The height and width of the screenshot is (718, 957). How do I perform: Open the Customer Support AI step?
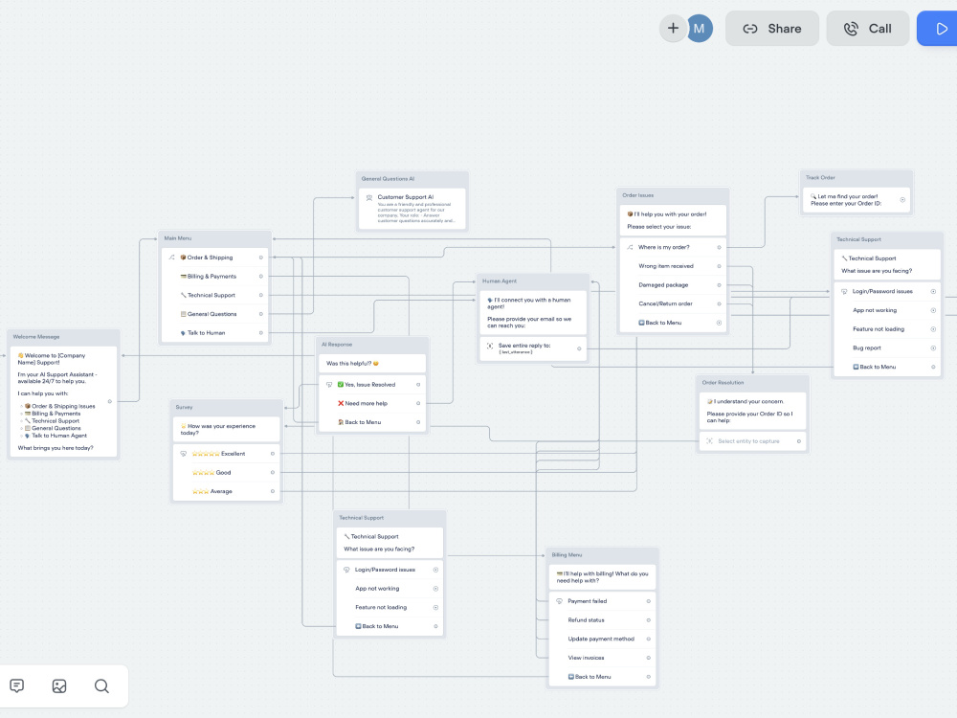tap(412, 209)
